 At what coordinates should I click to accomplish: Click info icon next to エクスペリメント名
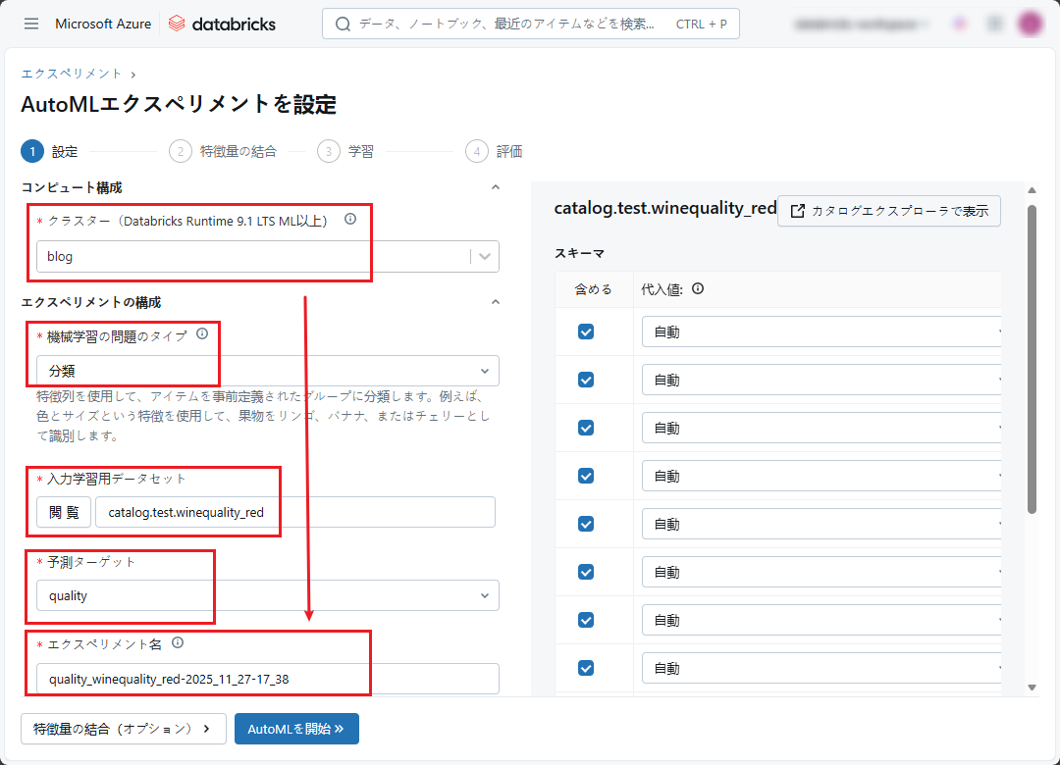pyautogui.click(x=178, y=643)
